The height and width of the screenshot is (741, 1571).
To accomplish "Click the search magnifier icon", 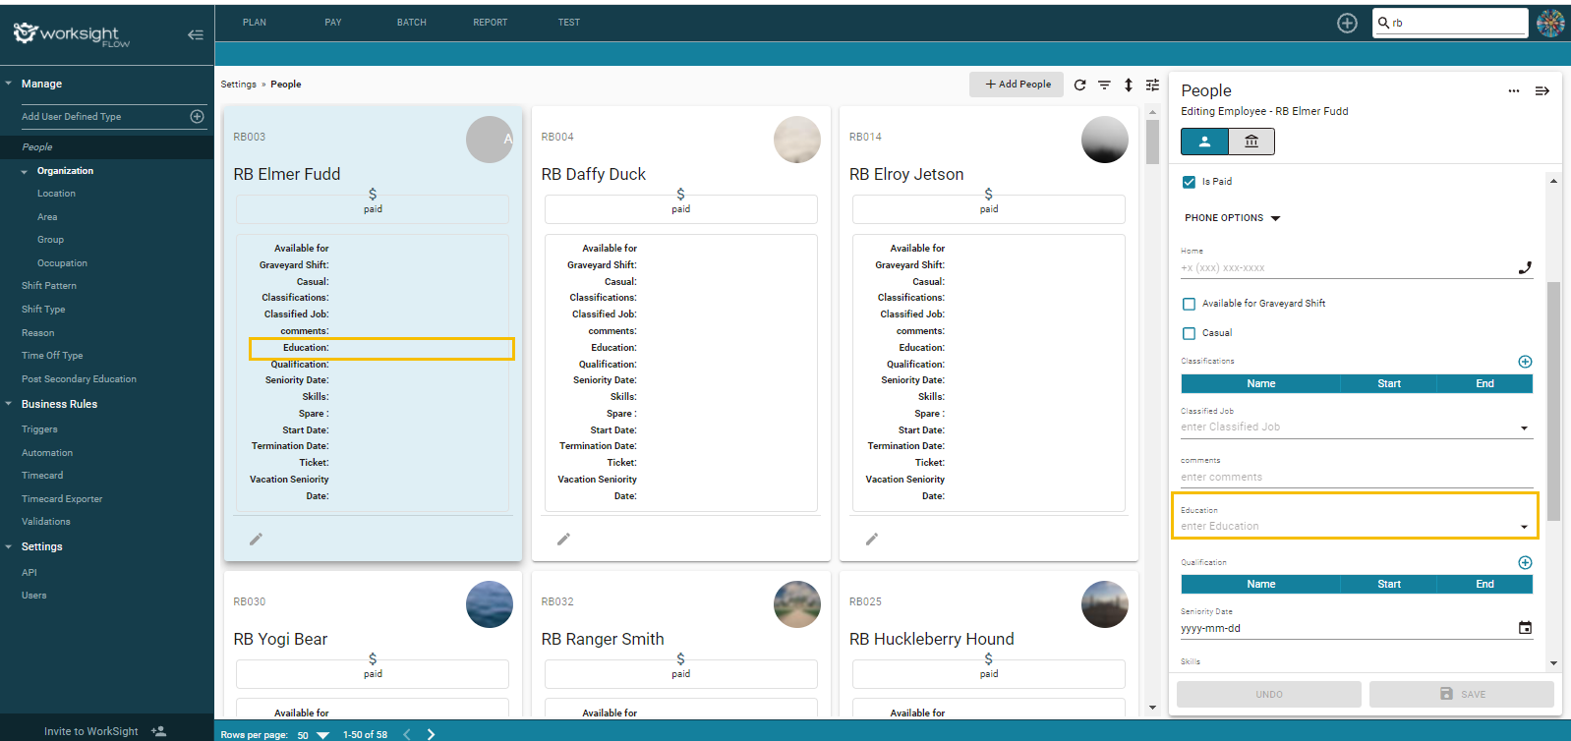I will [x=1384, y=23].
